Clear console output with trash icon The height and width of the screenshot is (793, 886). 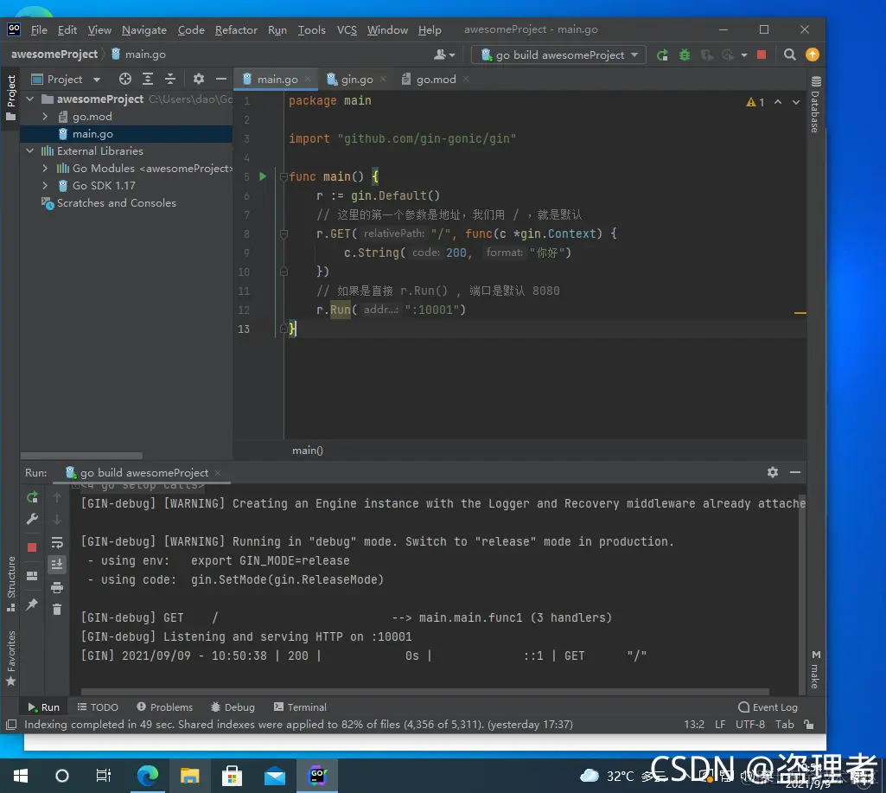coord(57,610)
